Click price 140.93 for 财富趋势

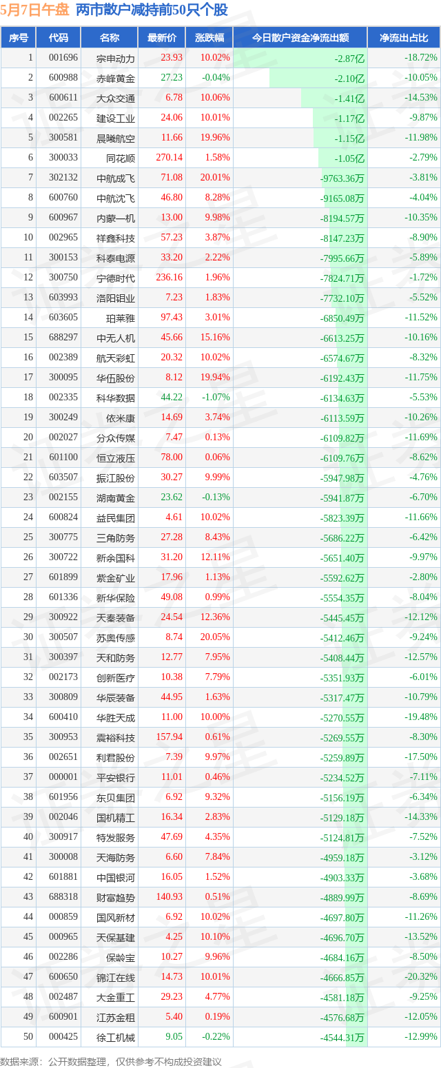pyautogui.click(x=169, y=897)
